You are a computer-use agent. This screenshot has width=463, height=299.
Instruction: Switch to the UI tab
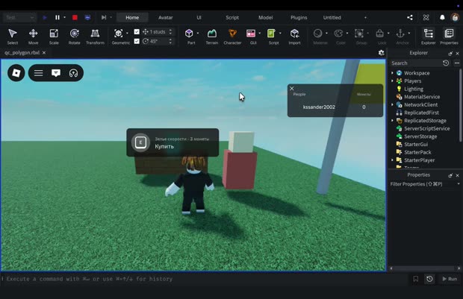coord(199,17)
